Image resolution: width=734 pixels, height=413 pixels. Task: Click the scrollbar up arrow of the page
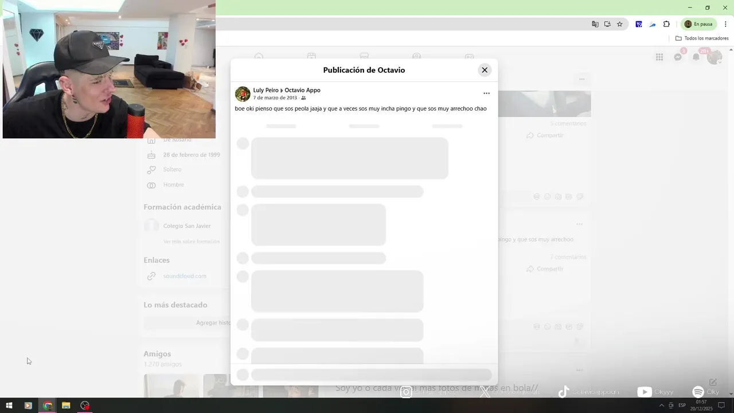click(731, 50)
